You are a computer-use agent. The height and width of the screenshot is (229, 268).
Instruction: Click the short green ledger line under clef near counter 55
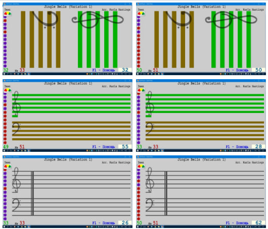[x=15, y=116]
